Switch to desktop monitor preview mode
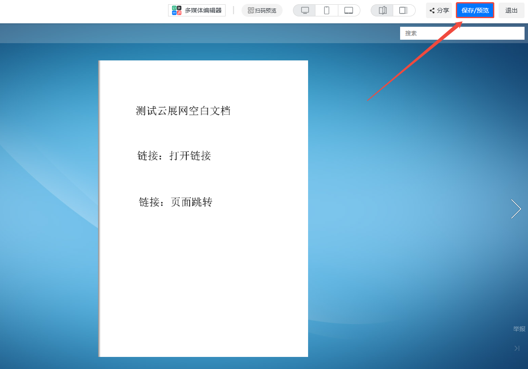This screenshot has width=528, height=369. 305,10
